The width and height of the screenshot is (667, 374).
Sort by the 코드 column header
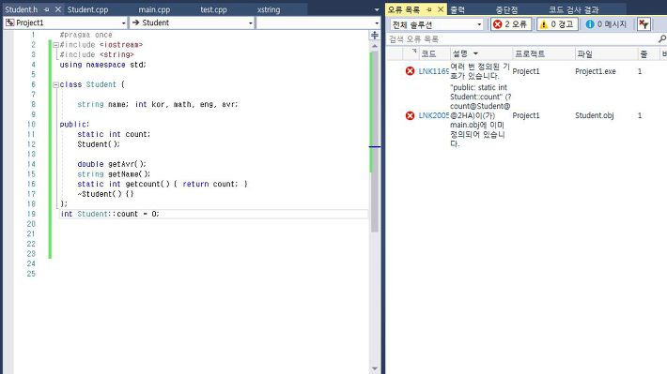click(428, 54)
